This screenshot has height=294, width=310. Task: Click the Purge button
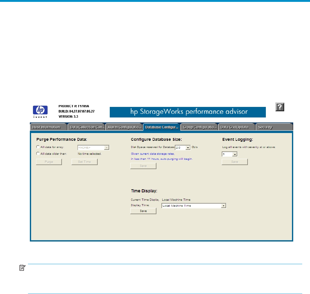pyautogui.click(x=49, y=162)
